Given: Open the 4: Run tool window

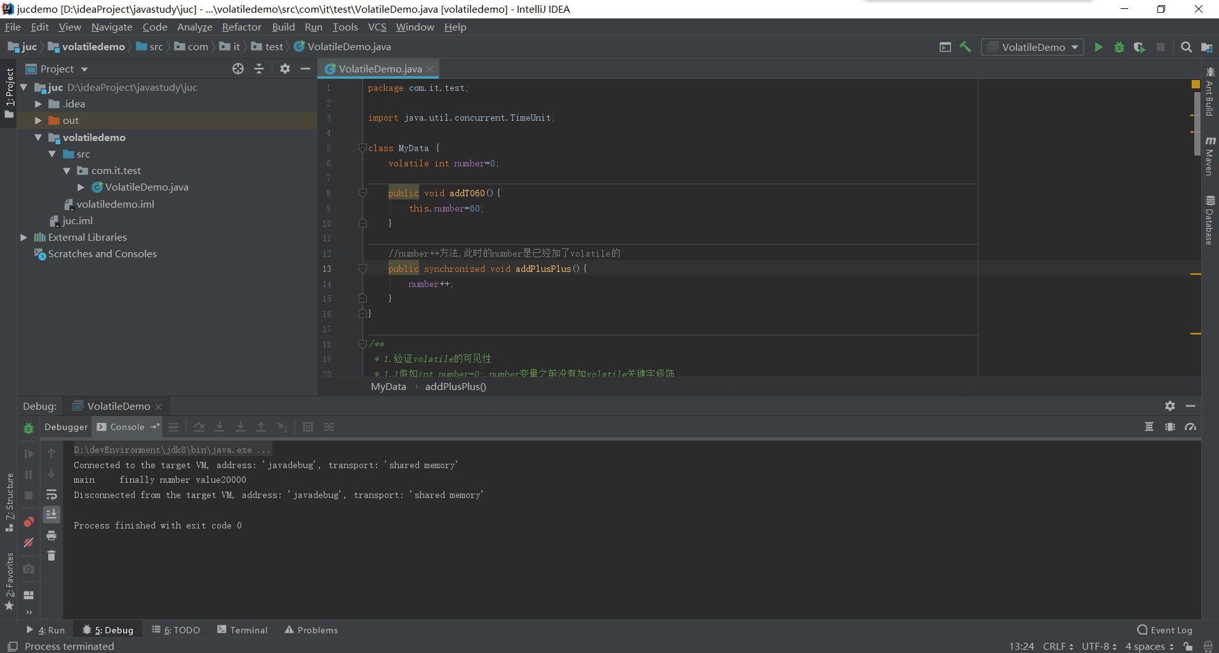Looking at the screenshot, I should point(46,630).
